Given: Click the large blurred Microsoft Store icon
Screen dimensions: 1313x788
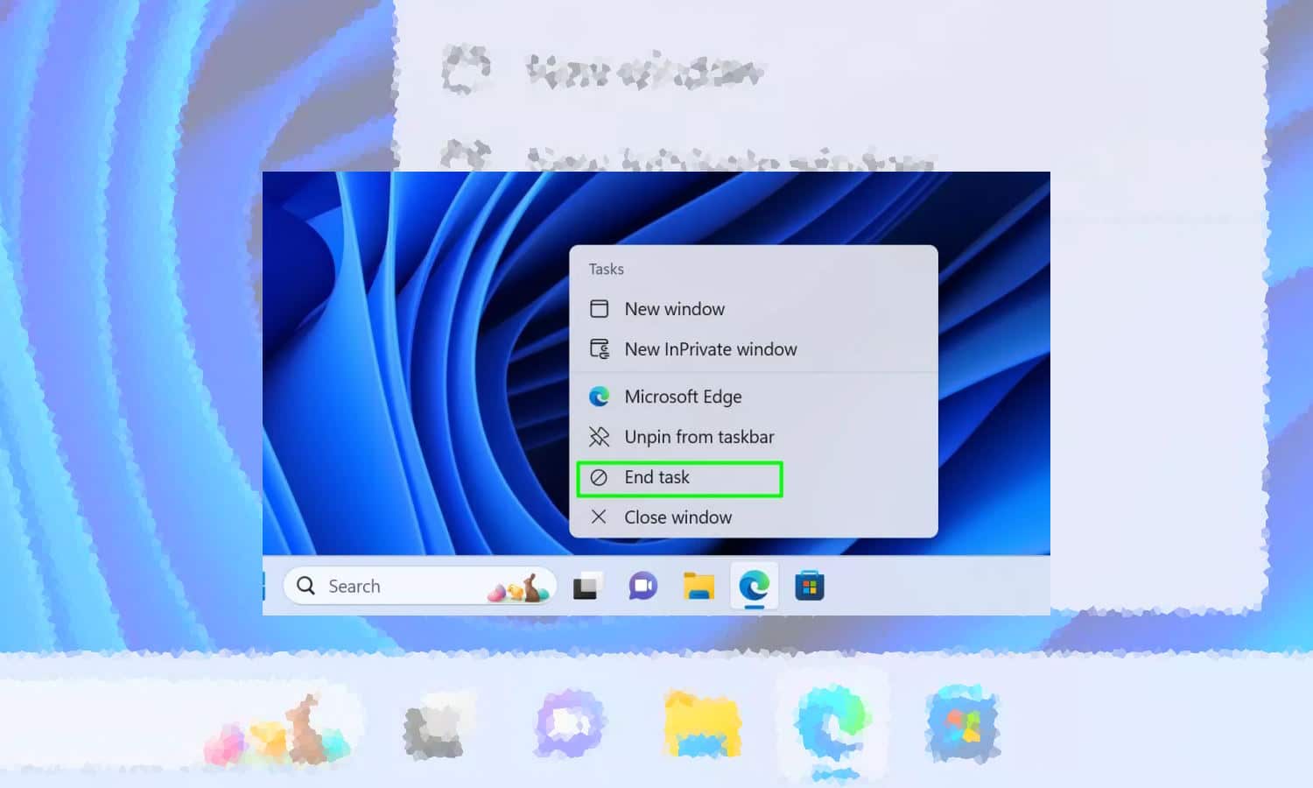Looking at the screenshot, I should tap(963, 725).
